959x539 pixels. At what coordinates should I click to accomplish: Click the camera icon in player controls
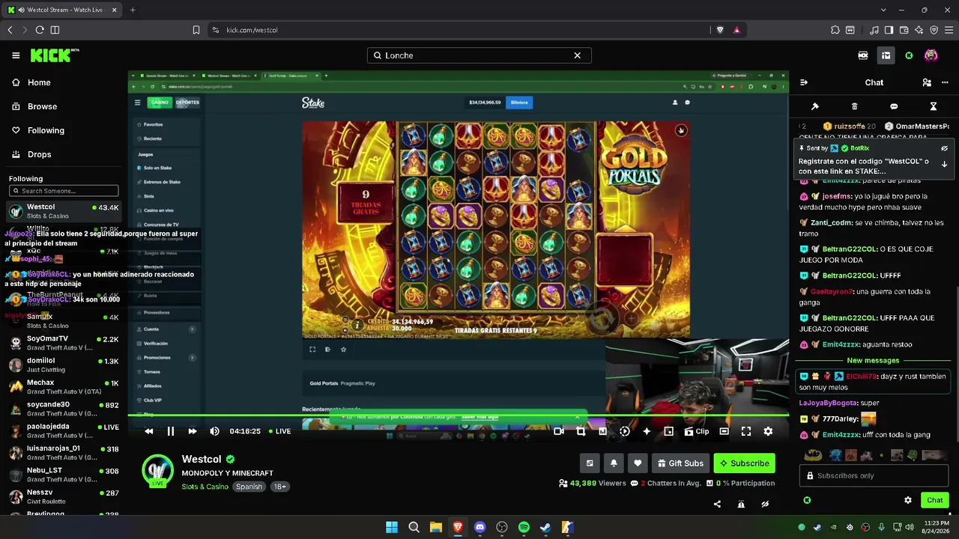558,431
